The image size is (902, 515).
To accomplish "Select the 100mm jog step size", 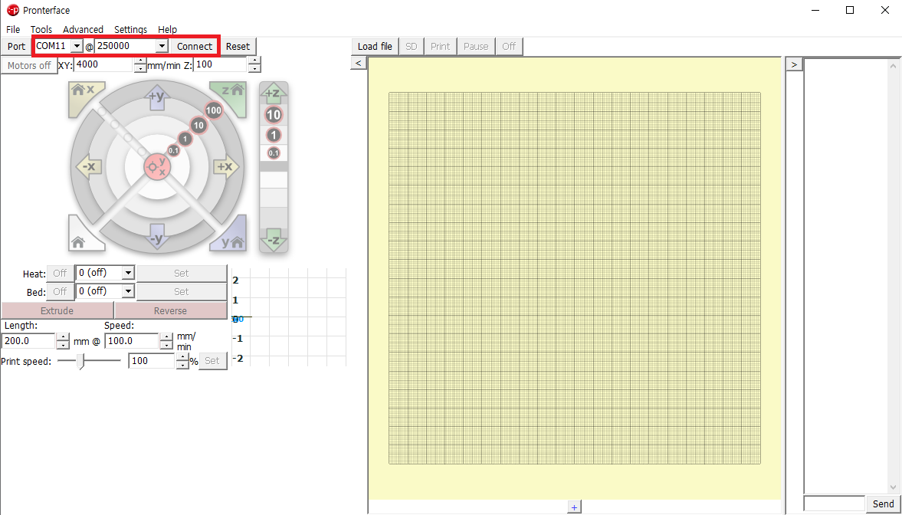I will tap(213, 110).
